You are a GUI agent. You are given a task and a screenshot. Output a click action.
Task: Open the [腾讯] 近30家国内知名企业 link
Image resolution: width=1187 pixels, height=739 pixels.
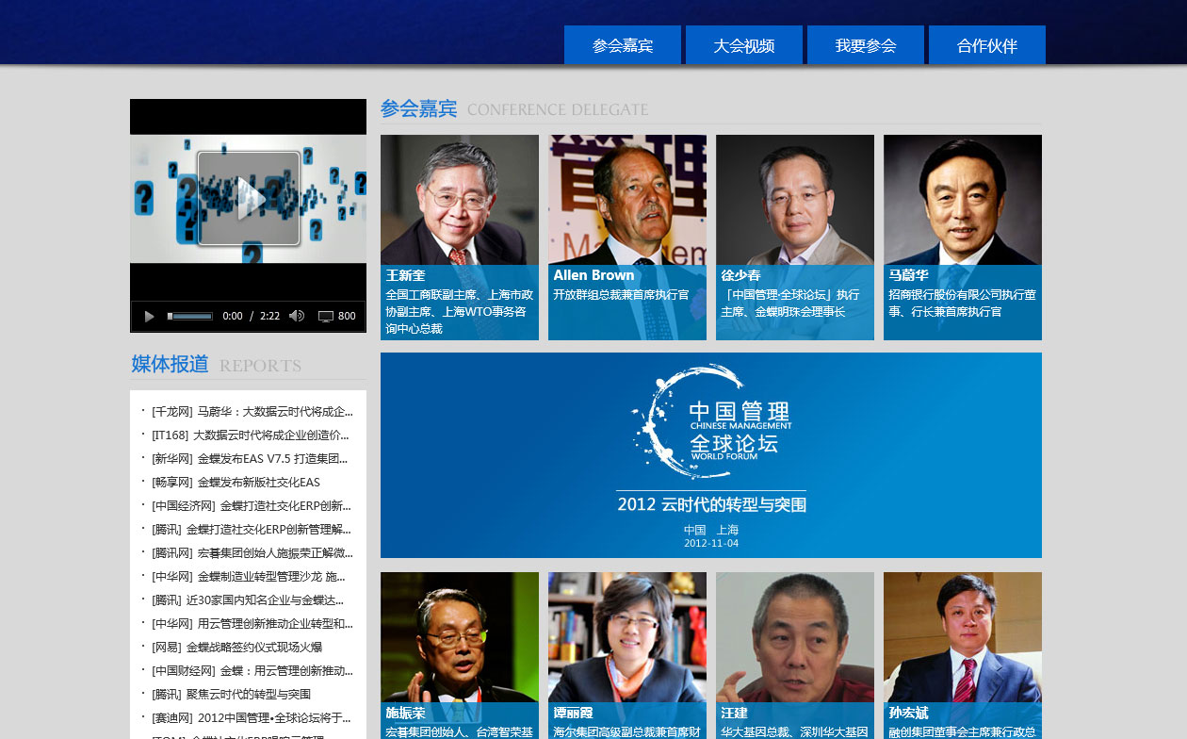point(248,600)
